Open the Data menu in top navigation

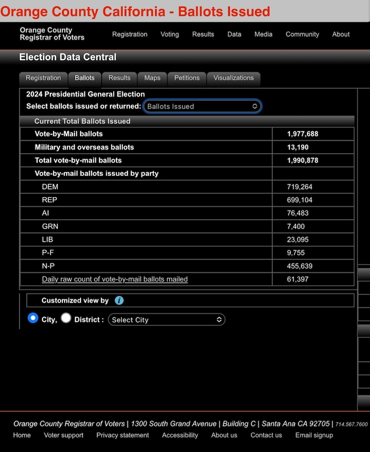234,34
